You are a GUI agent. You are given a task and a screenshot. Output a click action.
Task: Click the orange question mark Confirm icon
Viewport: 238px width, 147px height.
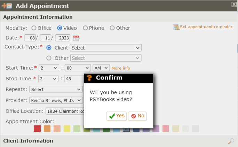click(89, 78)
